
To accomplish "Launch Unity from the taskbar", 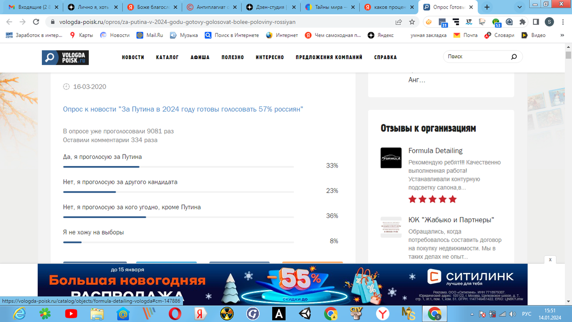I will pyautogui.click(x=305, y=314).
